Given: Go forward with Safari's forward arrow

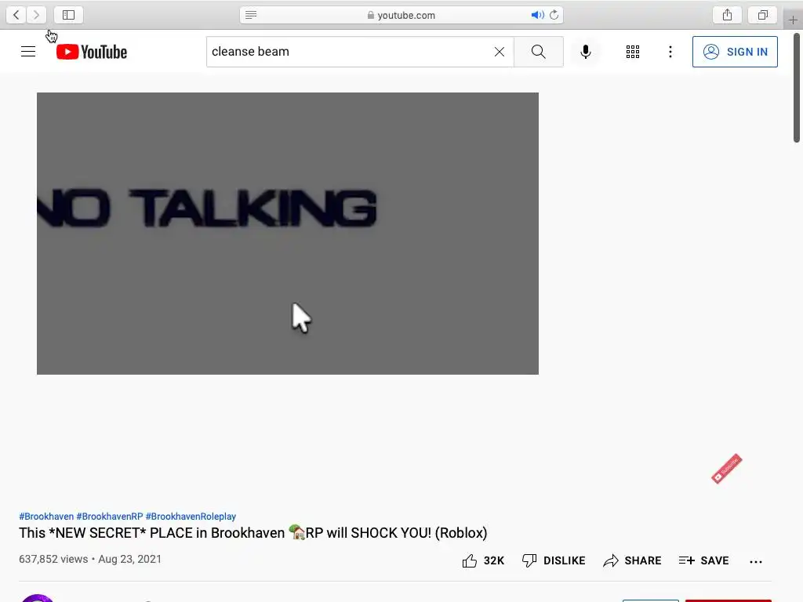Looking at the screenshot, I should [36, 15].
